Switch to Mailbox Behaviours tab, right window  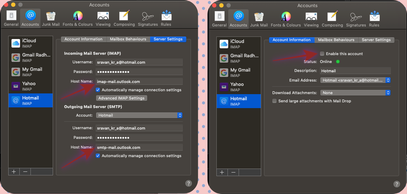click(336, 40)
